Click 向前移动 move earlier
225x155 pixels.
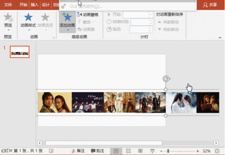(168, 22)
